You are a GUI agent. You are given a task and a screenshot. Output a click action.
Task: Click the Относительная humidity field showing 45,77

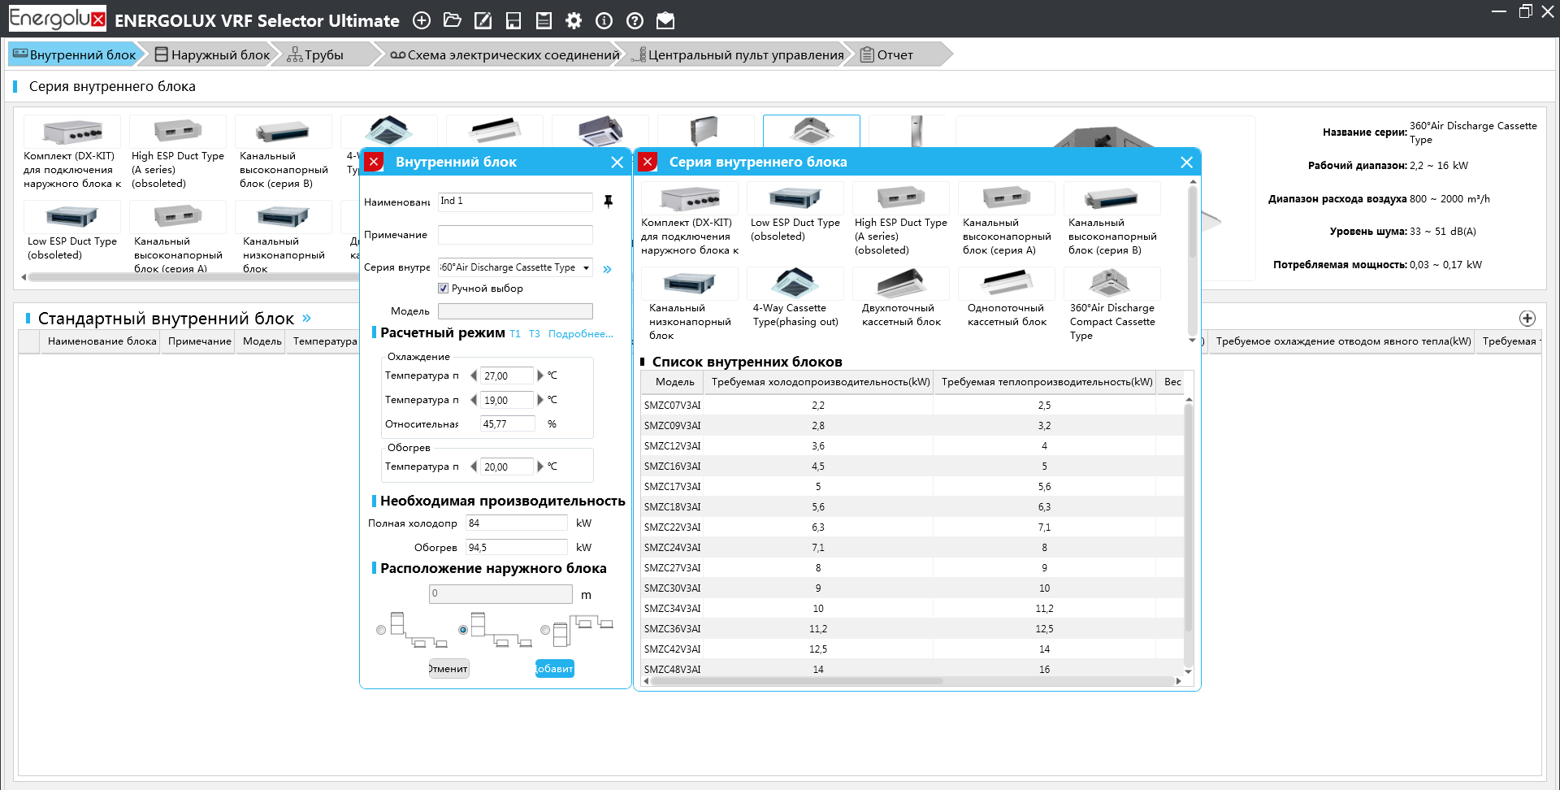[507, 424]
